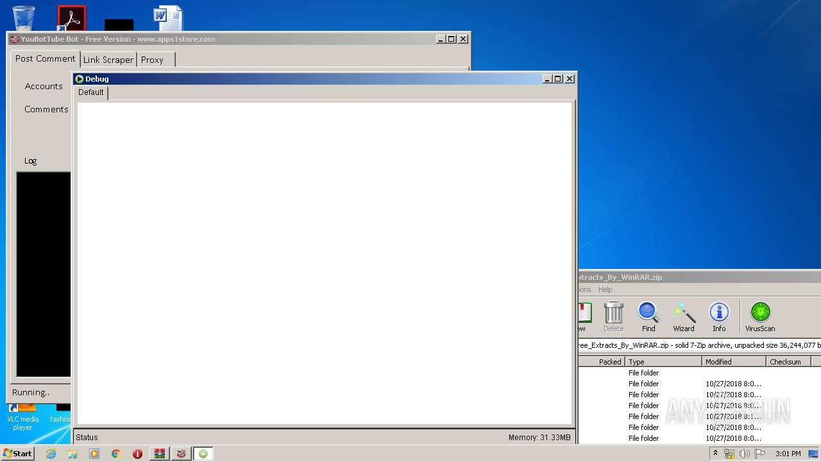821x462 pixels.
Task: Click the black Log output box
Action: point(44,275)
